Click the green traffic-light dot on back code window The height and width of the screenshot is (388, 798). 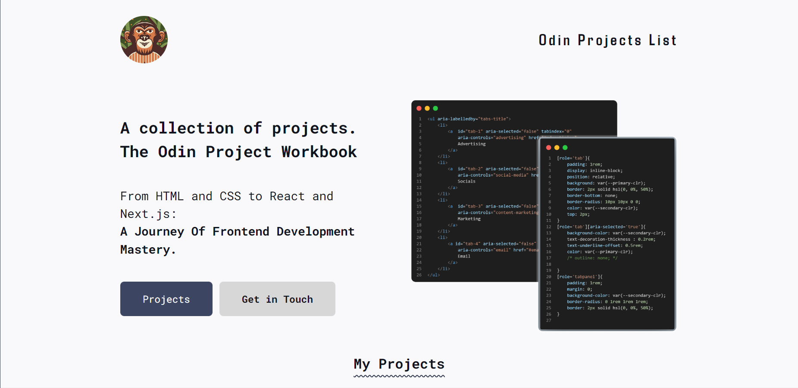[x=435, y=108]
